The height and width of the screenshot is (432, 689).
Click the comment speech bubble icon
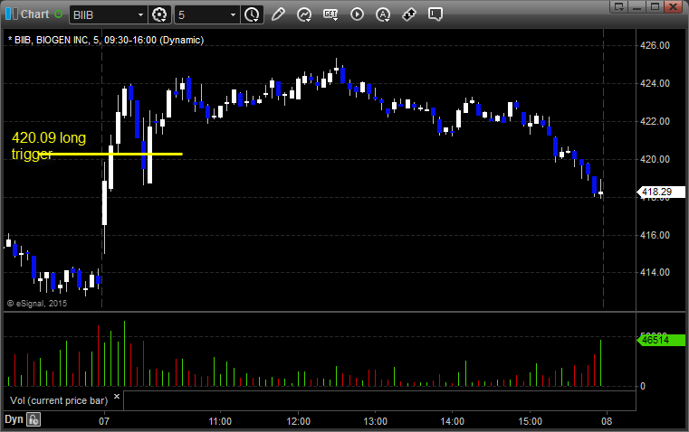click(x=435, y=14)
